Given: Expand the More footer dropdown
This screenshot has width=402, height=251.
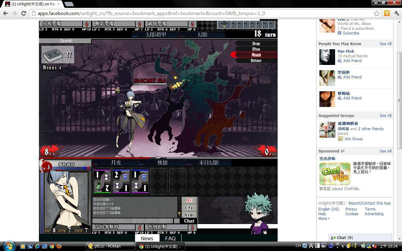Looking at the screenshot, I should (324, 219).
